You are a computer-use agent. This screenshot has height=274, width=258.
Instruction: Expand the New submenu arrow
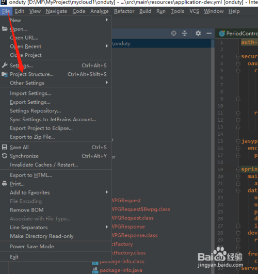107,20
